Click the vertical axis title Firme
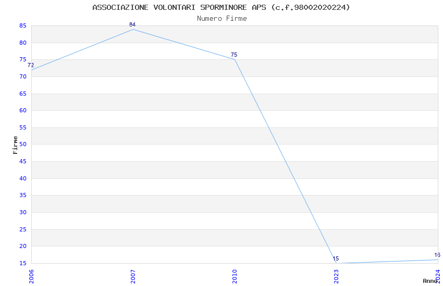The height and width of the screenshot is (286, 443). pos(15,145)
